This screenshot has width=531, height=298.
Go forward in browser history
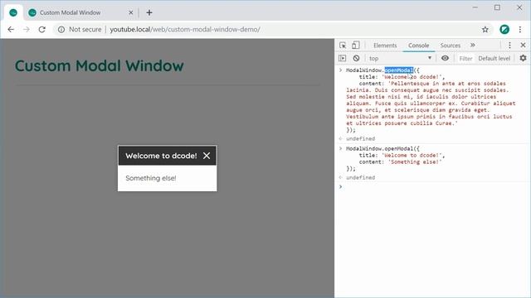pyautogui.click(x=27, y=30)
